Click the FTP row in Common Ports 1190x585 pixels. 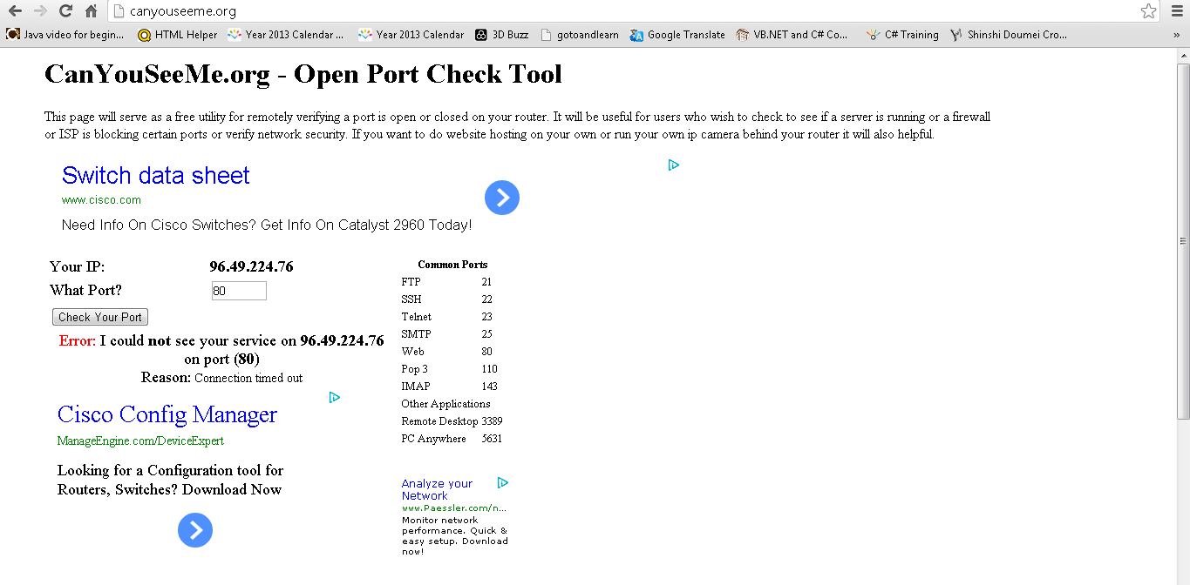coord(446,282)
